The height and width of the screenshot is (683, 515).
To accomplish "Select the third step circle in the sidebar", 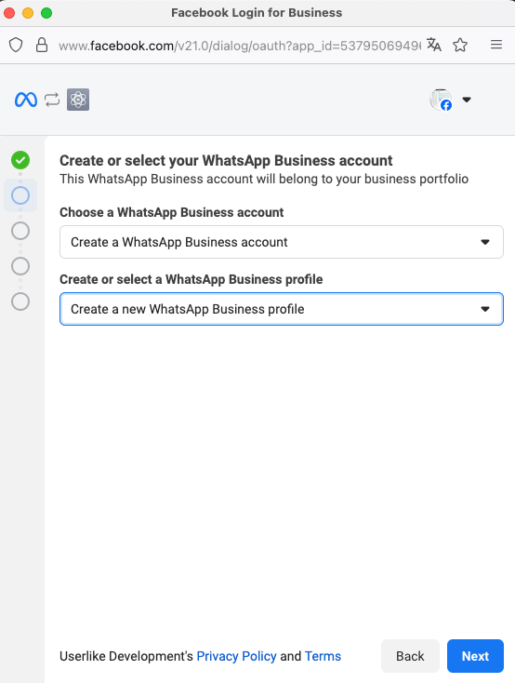I will point(20,231).
